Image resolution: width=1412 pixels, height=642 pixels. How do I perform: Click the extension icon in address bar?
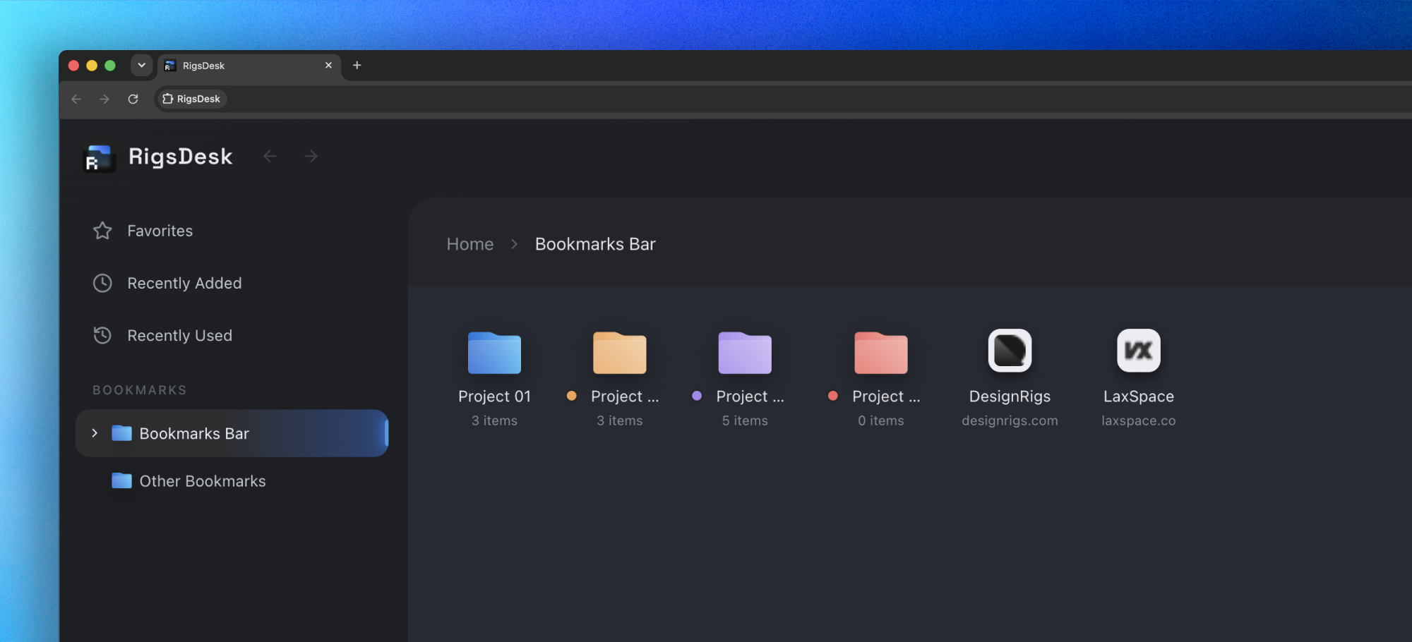[x=167, y=99]
